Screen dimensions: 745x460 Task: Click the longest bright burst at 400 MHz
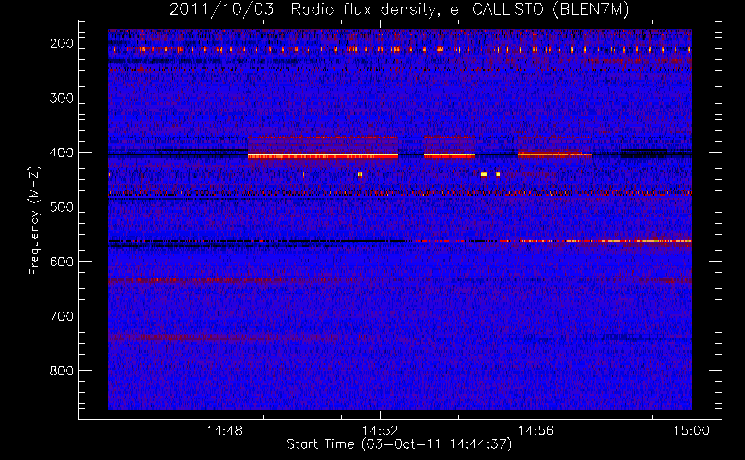pyautogui.click(x=323, y=156)
